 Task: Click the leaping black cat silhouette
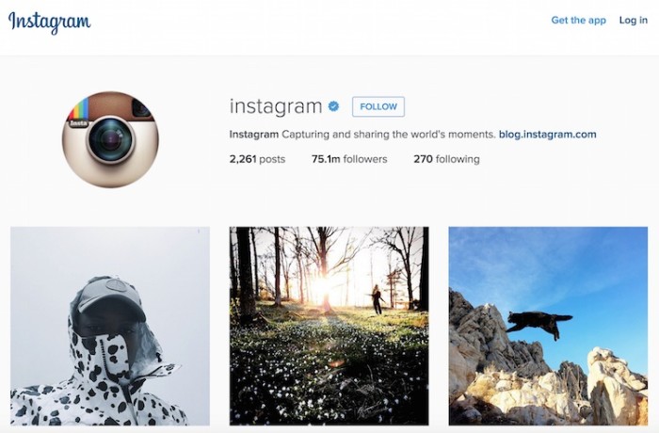coord(539,324)
